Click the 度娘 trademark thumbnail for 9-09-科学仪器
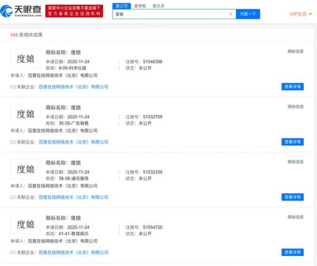 pyautogui.click(x=25, y=59)
